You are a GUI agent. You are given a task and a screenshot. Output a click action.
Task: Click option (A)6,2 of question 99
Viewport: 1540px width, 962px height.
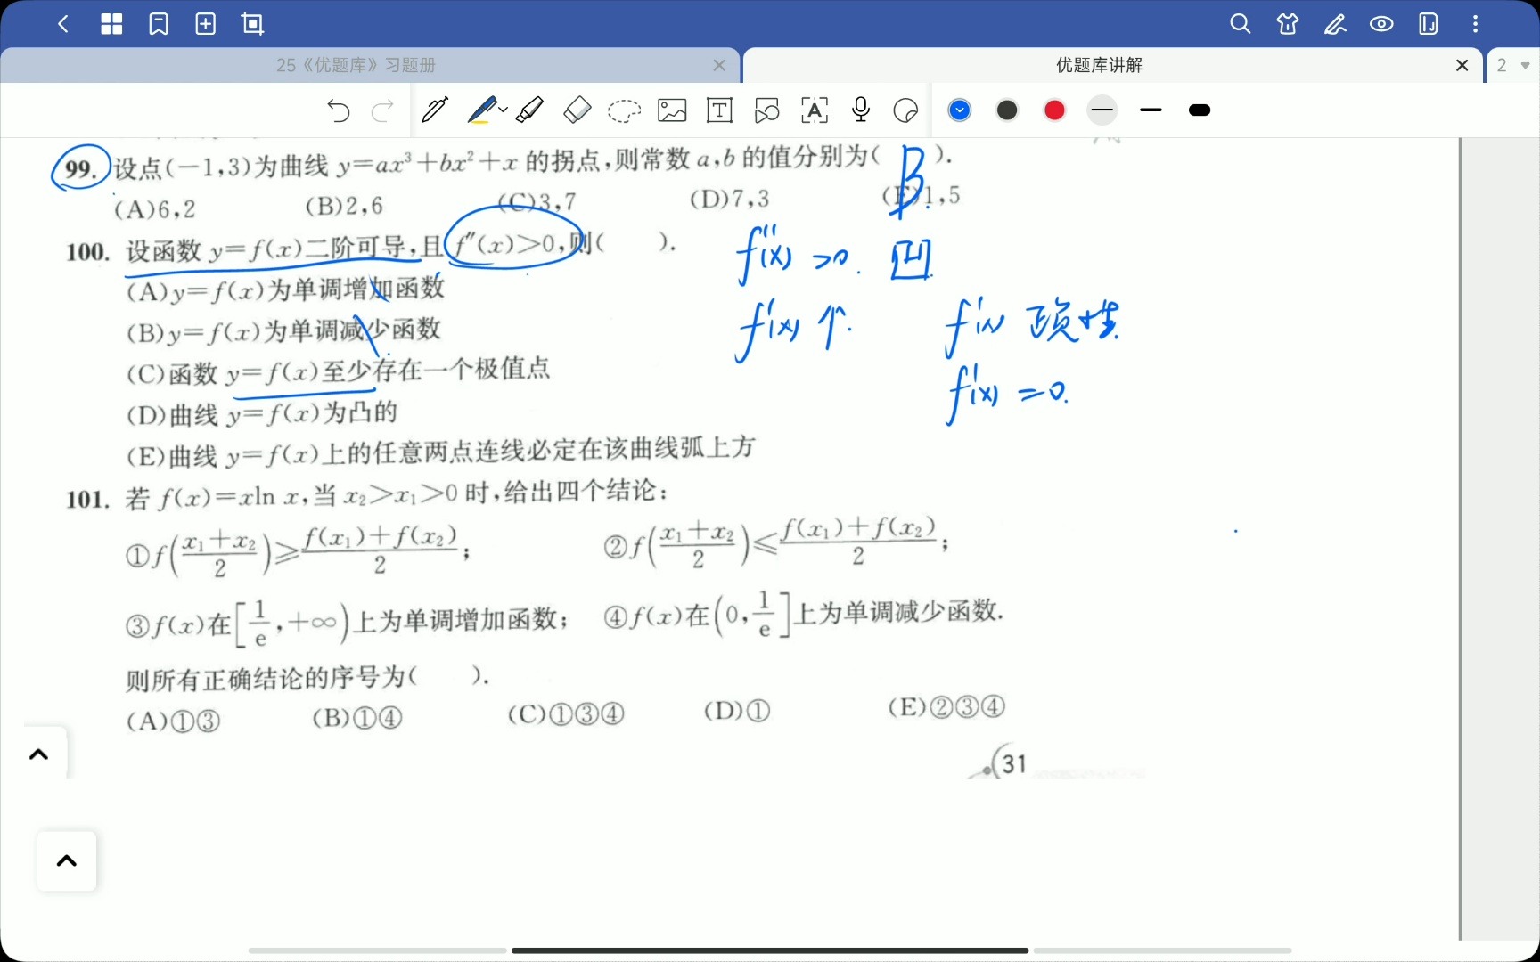point(155,209)
